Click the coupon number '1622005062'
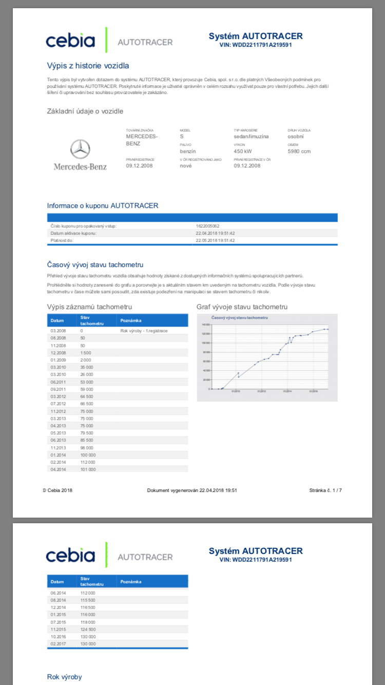 pos(207,225)
